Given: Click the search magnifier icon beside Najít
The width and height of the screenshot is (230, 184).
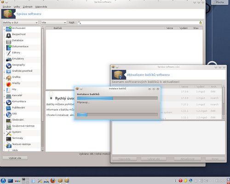Looking at the screenshot, I should (79, 23).
